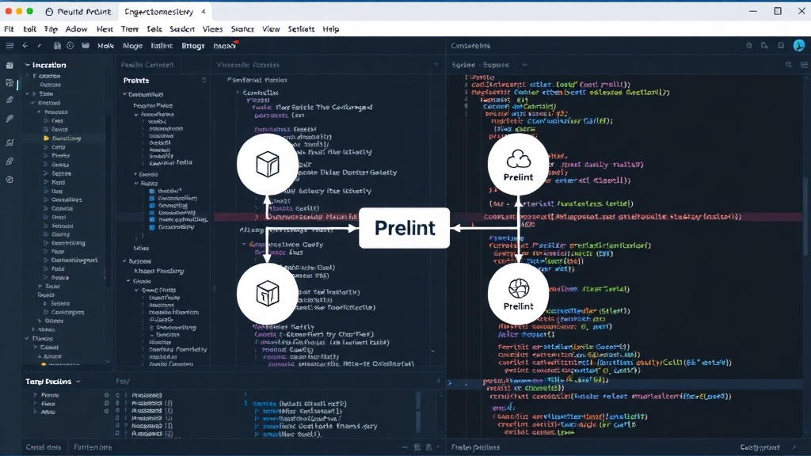Click the Fraler pvcliors label at bottom

(475, 447)
